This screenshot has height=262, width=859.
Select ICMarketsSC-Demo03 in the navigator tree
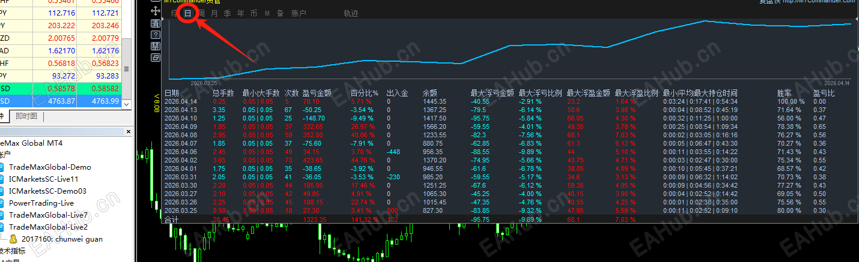coord(47,191)
